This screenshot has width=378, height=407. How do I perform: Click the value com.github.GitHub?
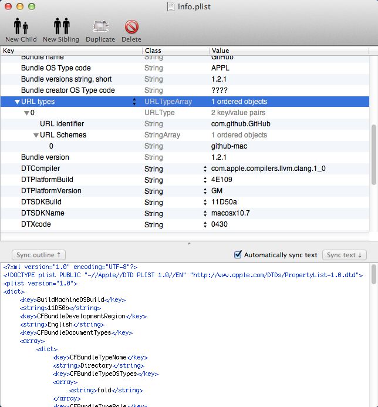click(241, 124)
